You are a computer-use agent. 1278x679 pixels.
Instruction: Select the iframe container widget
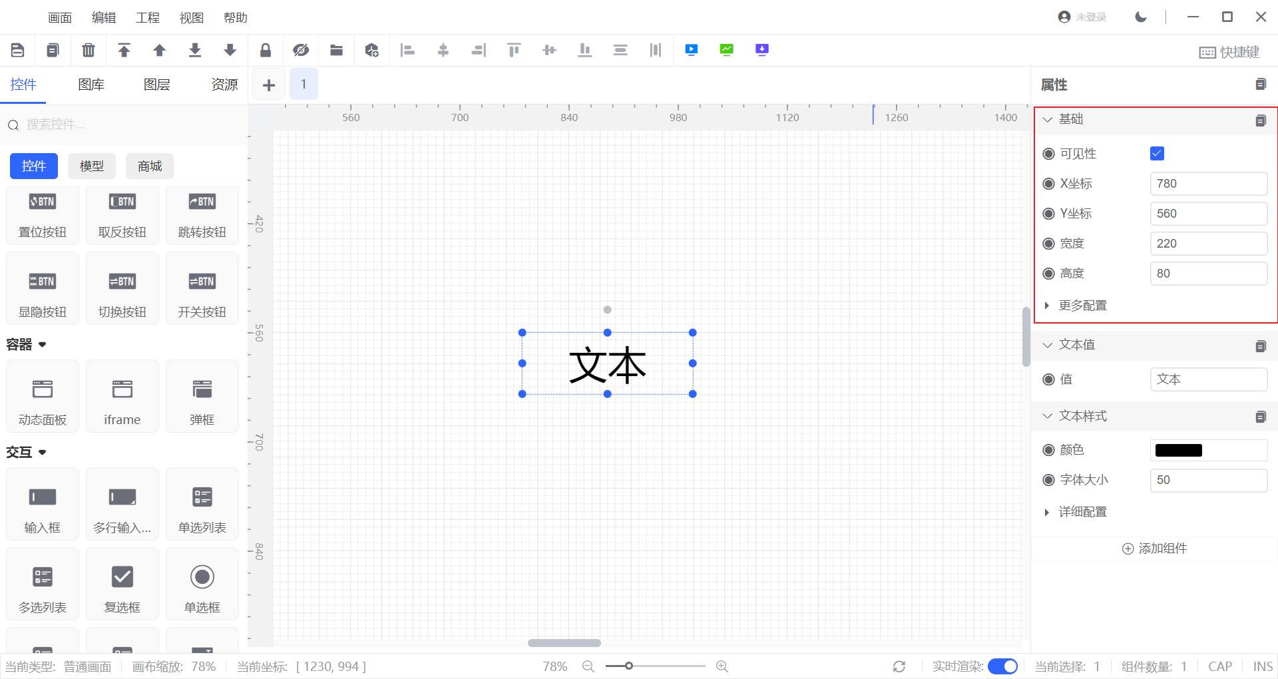point(122,397)
